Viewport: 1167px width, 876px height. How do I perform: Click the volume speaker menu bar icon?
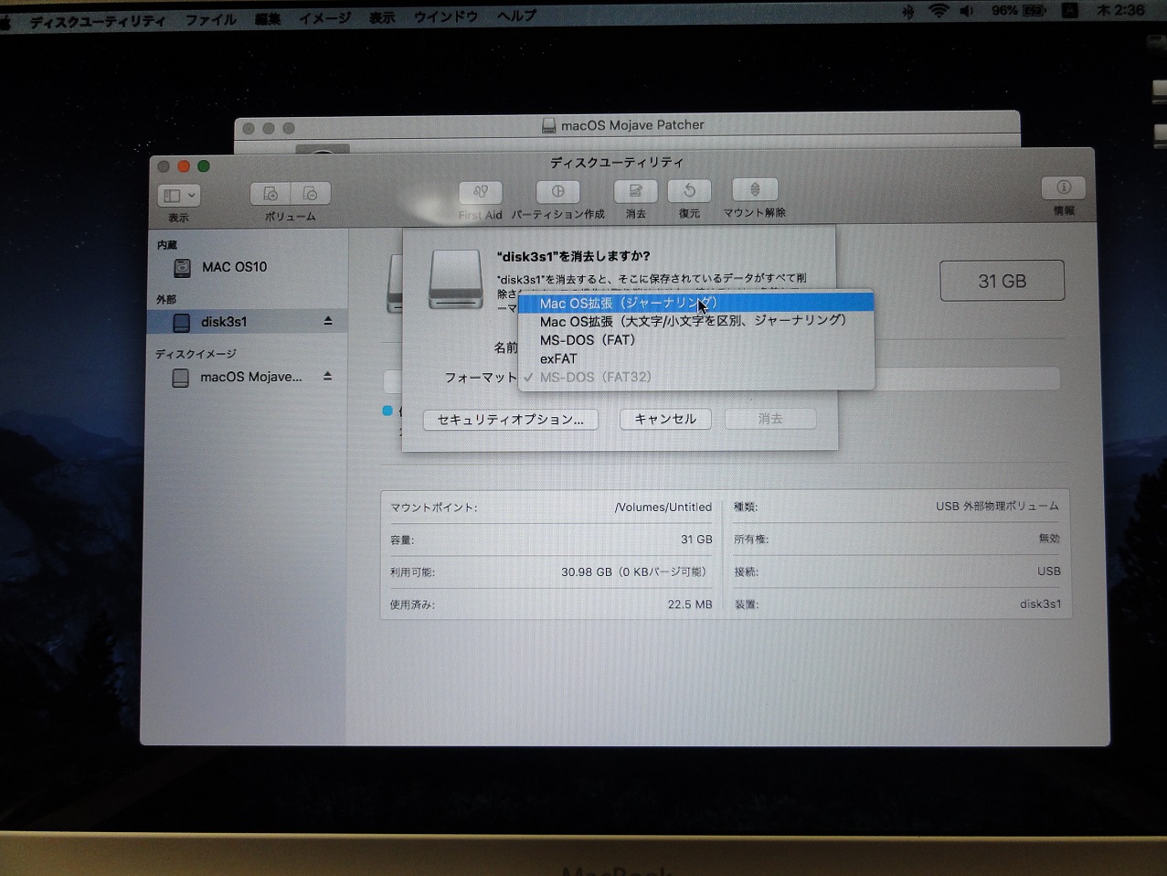pyautogui.click(x=967, y=11)
